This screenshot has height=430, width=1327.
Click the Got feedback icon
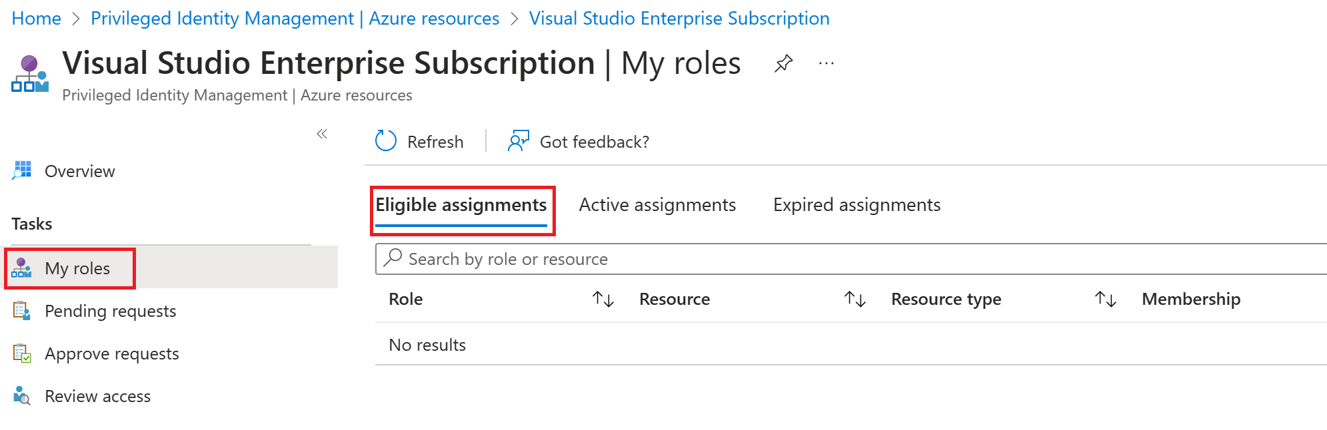518,141
